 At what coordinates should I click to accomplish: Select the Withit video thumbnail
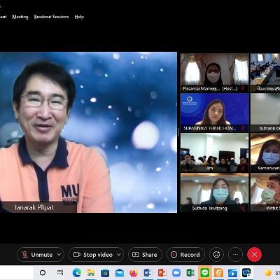pos(265,192)
